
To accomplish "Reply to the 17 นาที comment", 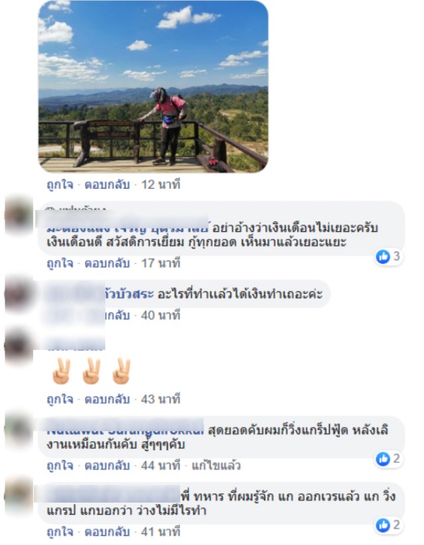I will click(107, 263).
